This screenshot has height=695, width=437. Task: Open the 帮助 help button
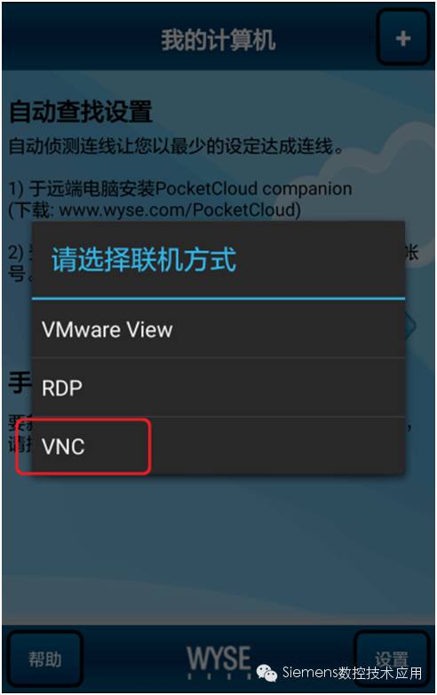pos(44,659)
